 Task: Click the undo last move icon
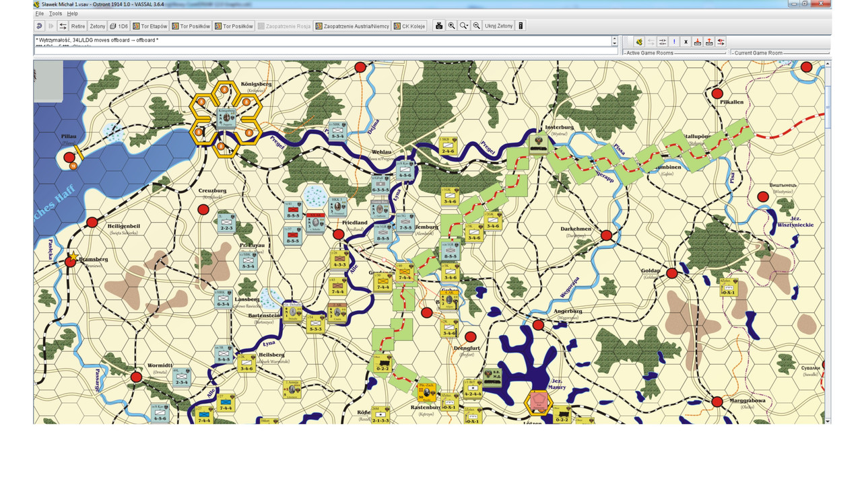pyautogui.click(x=40, y=26)
